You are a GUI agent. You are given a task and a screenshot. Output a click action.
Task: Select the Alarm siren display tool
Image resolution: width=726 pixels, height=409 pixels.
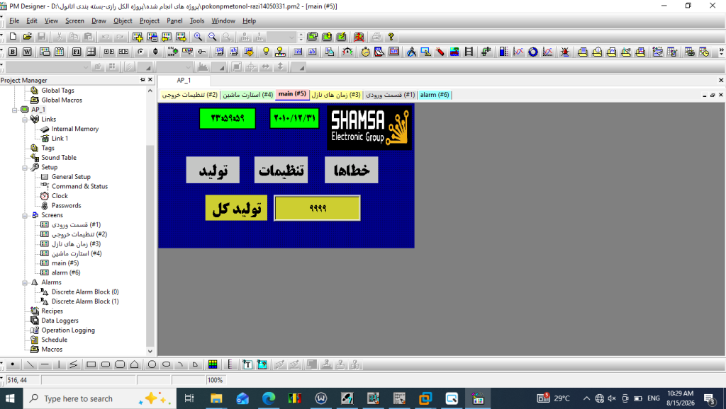coord(565,52)
